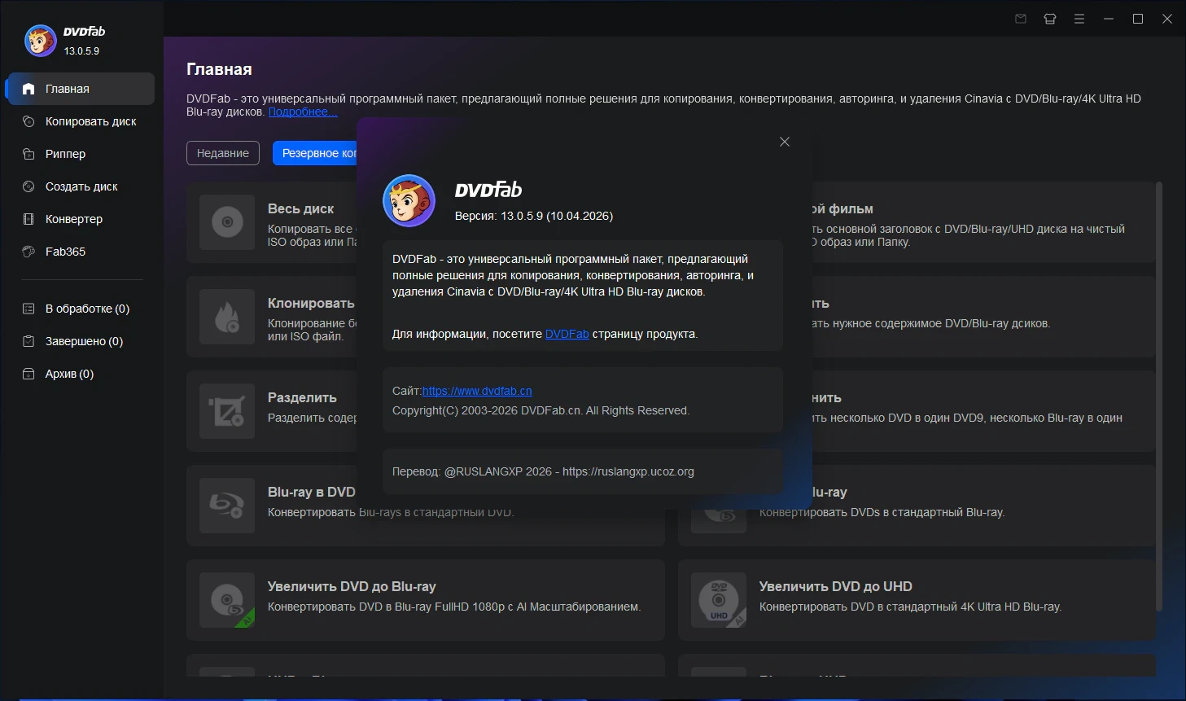Click the В обработке list icon

coord(28,309)
